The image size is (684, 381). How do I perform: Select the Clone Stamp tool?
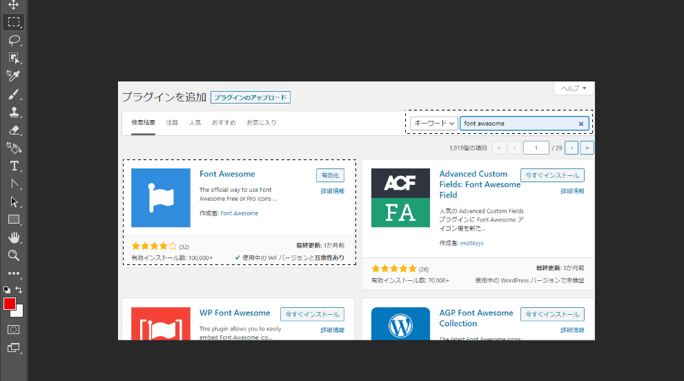(13, 112)
